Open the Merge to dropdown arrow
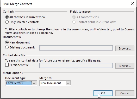This screenshot has height=99, width=137. click(x=68, y=83)
